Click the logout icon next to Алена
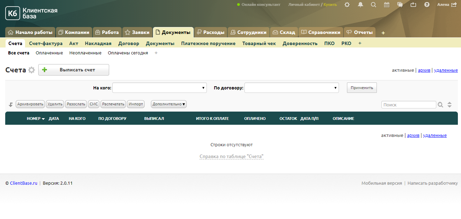The height and width of the screenshot is (219, 461). coord(454,5)
